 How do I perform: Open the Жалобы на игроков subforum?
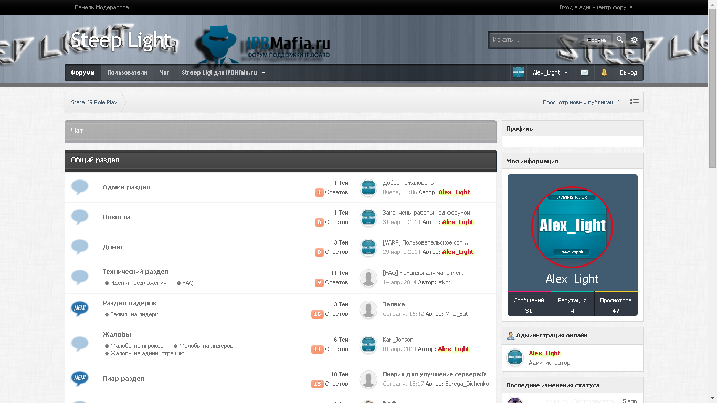click(136, 346)
